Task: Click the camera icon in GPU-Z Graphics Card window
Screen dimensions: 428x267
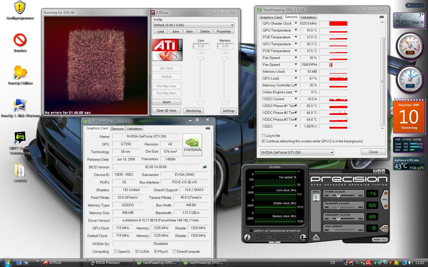Action: [208, 128]
